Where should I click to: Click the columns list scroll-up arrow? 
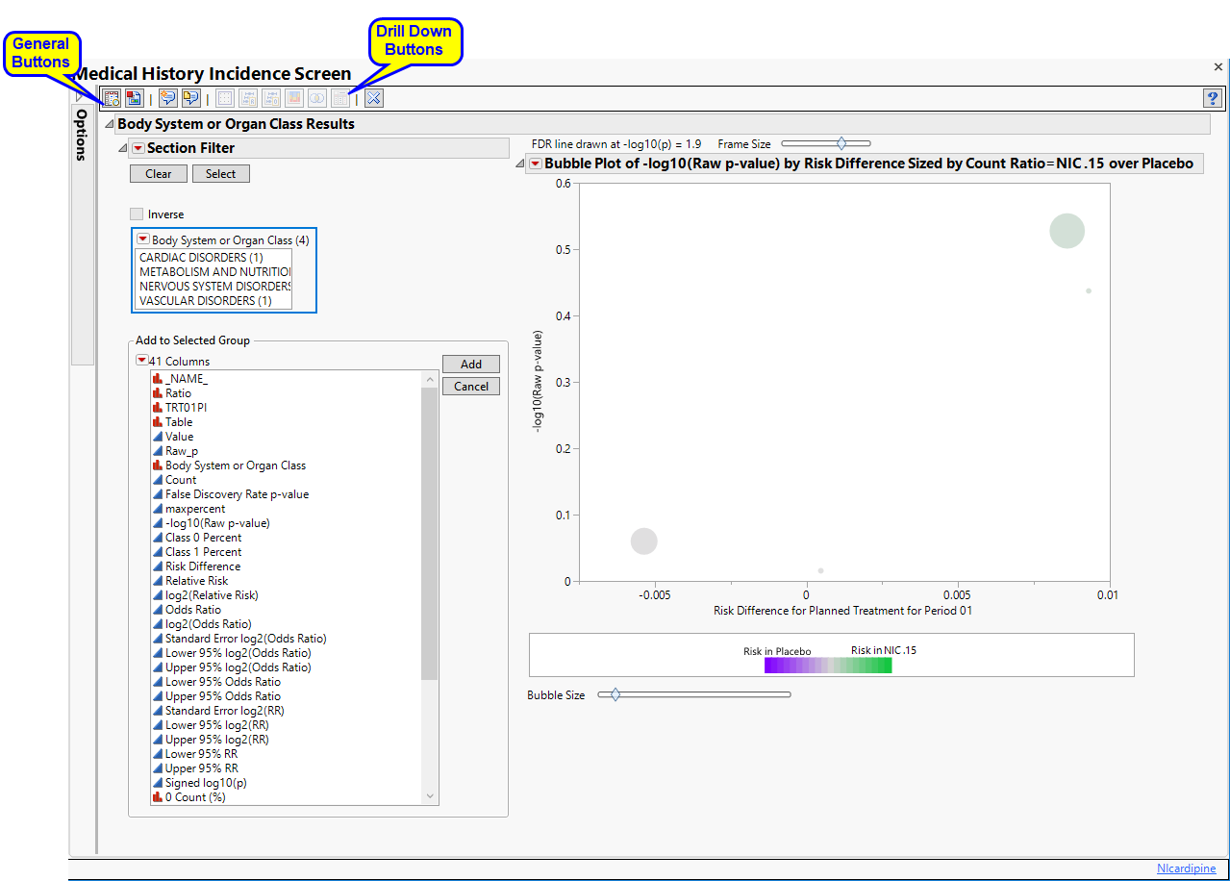pos(430,380)
